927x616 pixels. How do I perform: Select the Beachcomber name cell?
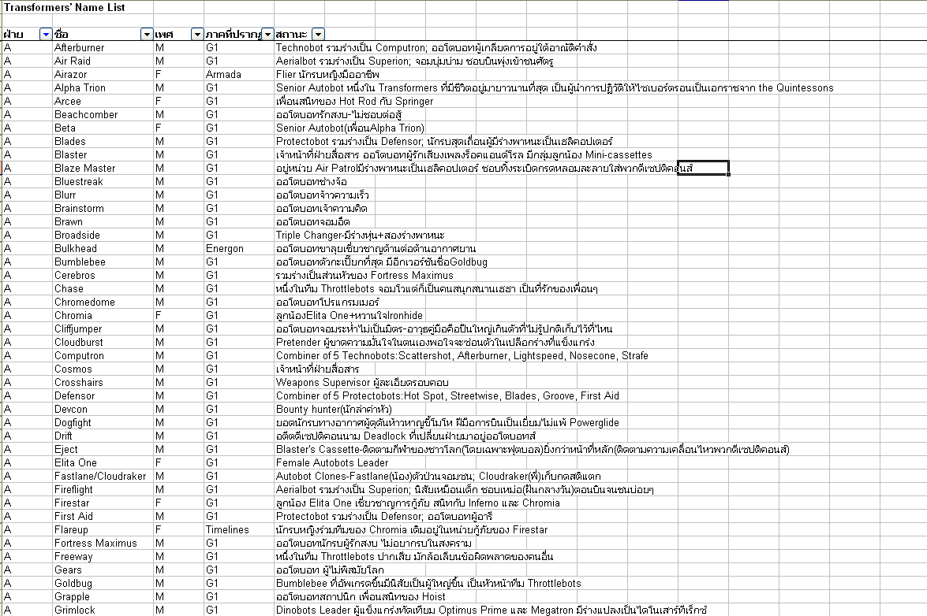(x=103, y=114)
